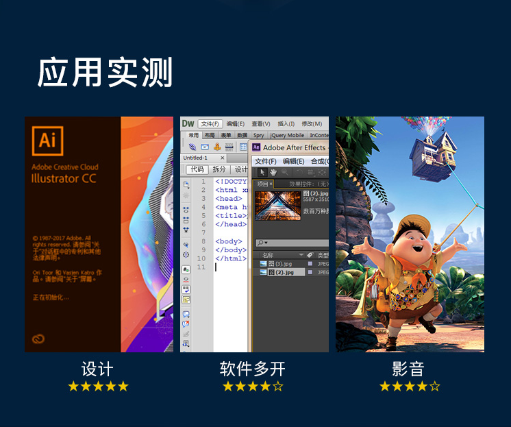511x427 pixels.
Task: Click the After Effects Ae title icon
Action: (x=256, y=147)
